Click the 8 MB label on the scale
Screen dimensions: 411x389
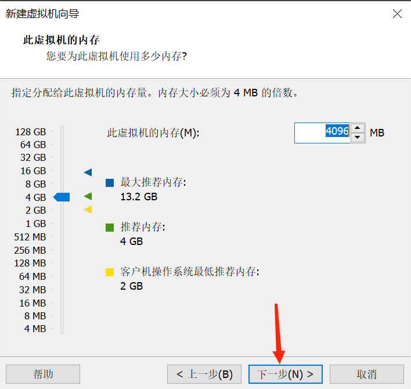[x=35, y=316]
